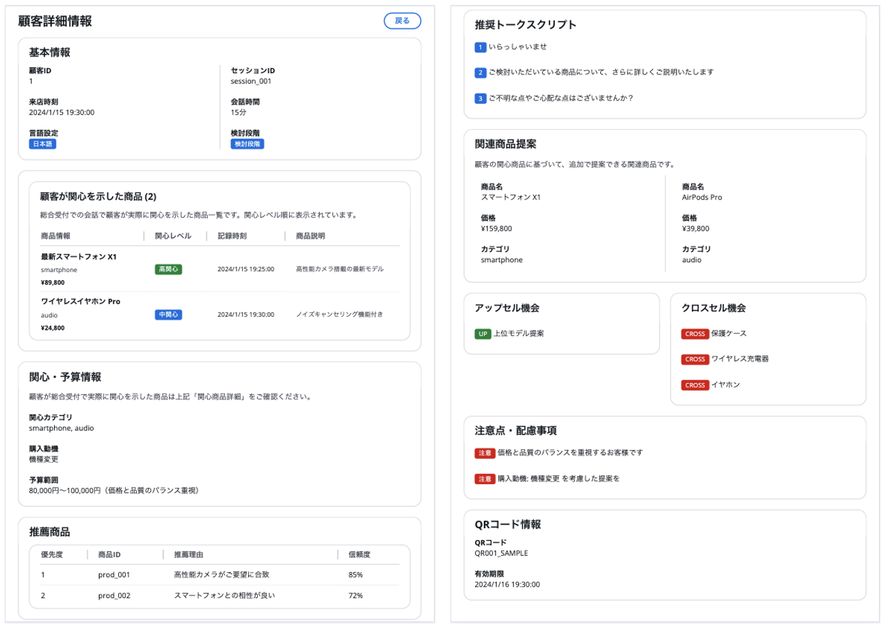Select the step 2 badge in talk script

pos(481,72)
